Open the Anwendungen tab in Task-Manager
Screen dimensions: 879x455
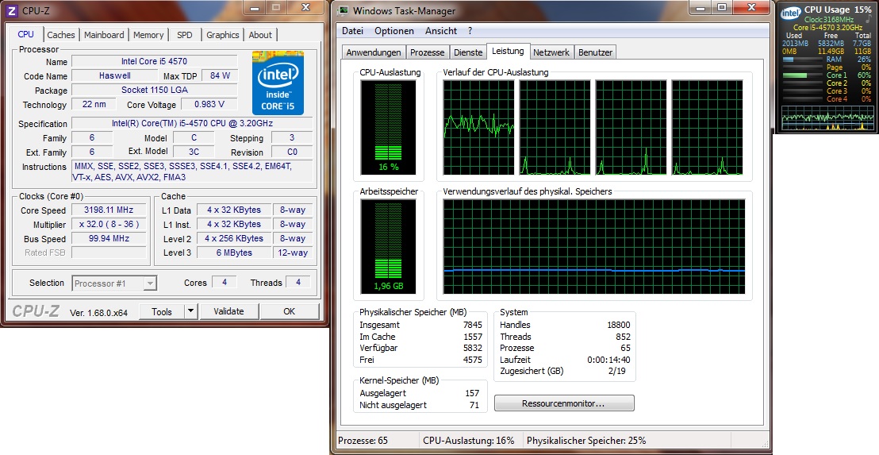tap(374, 52)
